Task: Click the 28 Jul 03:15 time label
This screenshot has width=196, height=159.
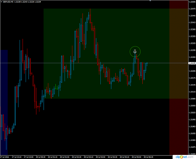Action: tap(88, 157)
